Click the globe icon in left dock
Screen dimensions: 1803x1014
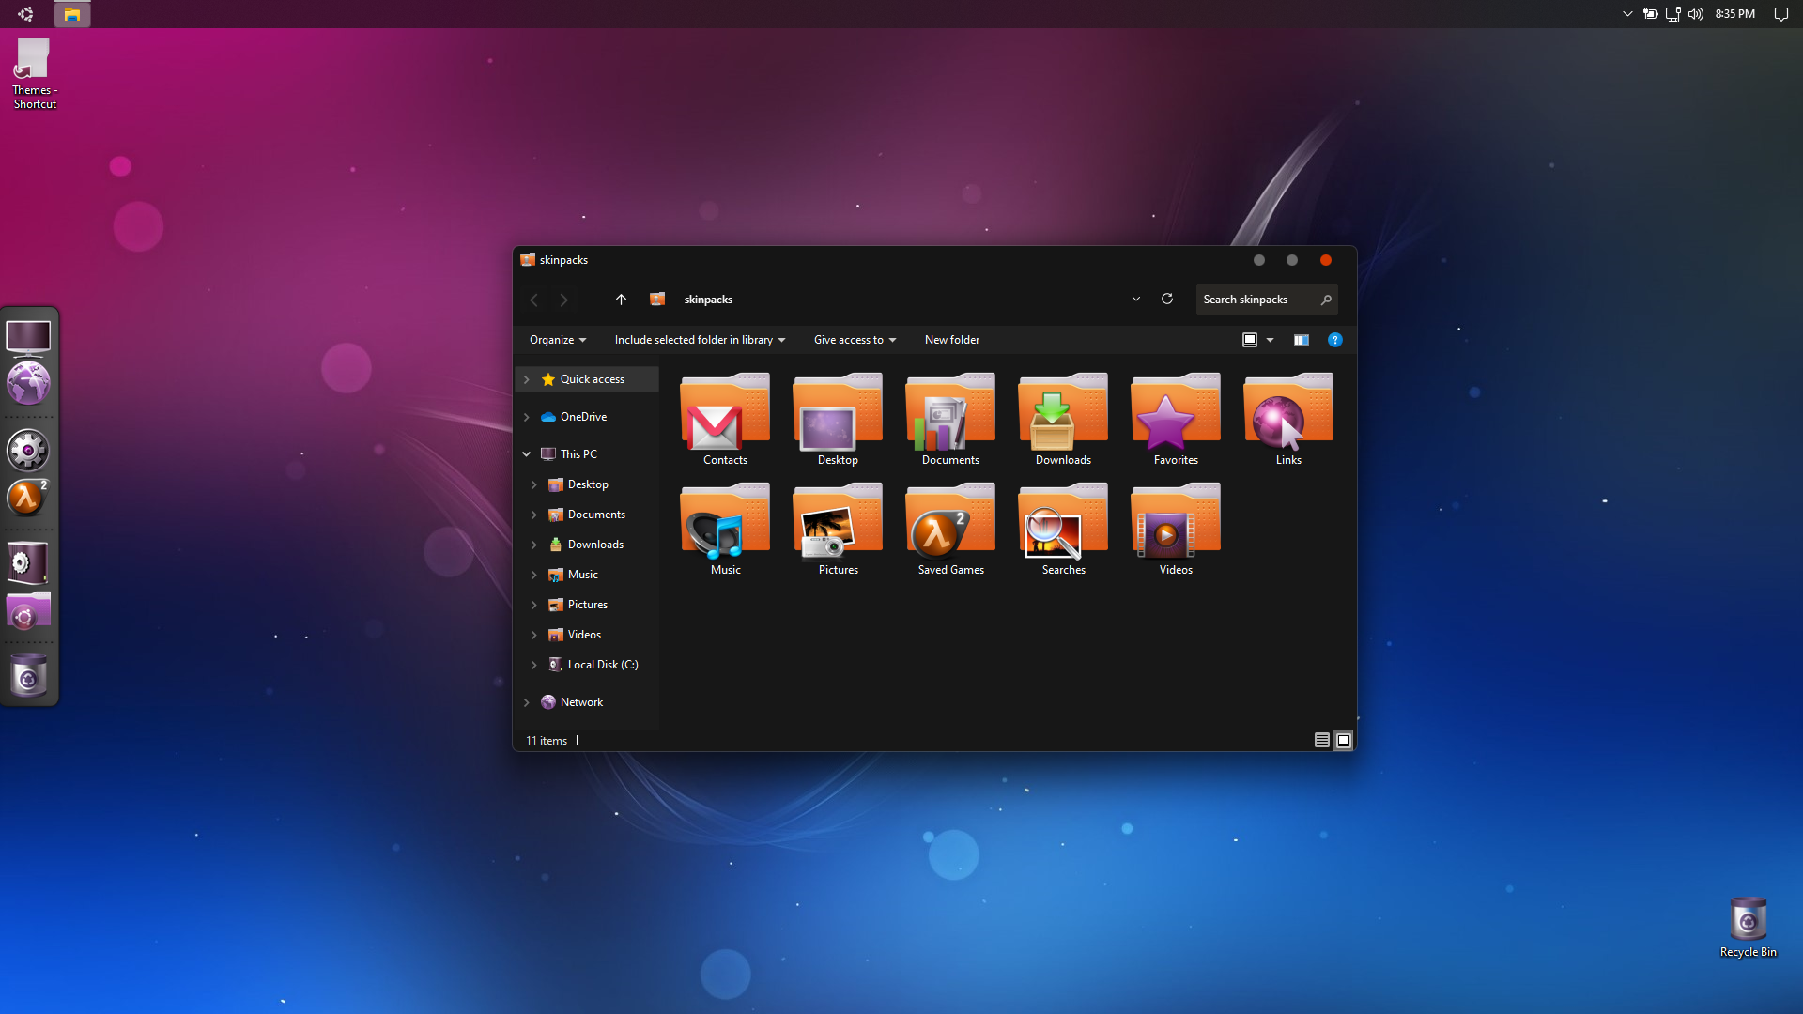point(28,384)
